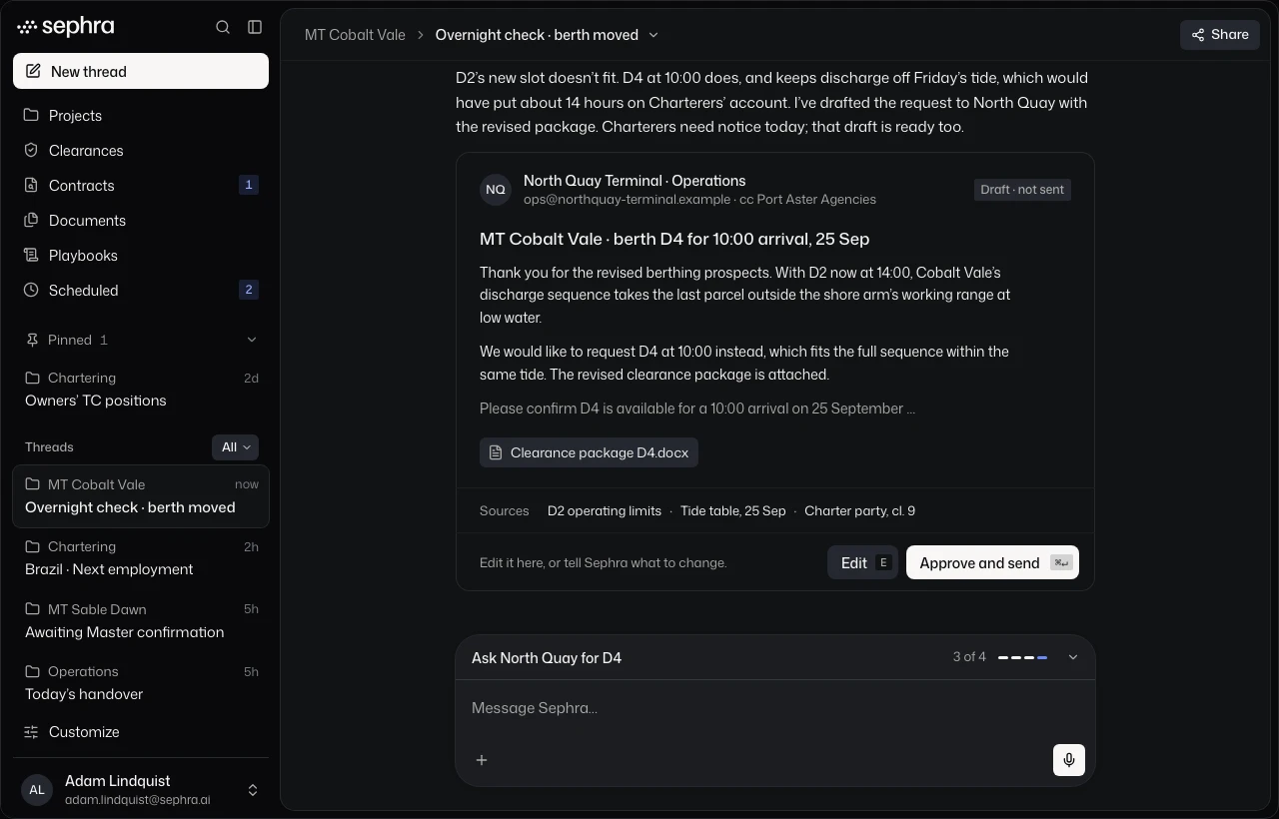
Task: Open thread Today's handover
Action: coord(141,683)
